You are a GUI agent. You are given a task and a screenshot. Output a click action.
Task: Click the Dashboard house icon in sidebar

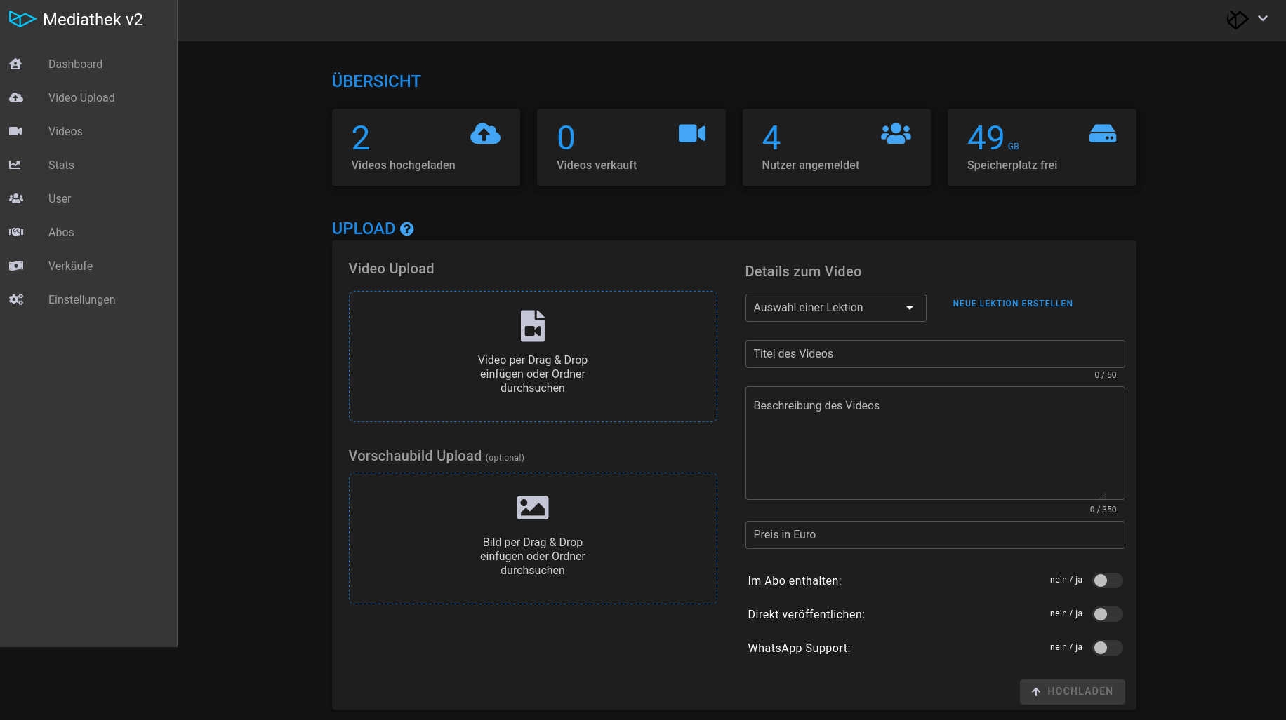(x=15, y=64)
